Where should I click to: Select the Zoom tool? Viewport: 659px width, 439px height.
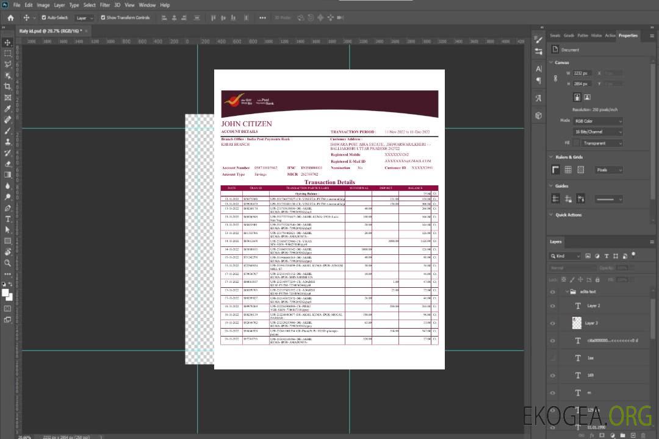coord(7,263)
